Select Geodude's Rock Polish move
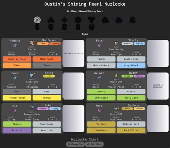 (131, 130)
